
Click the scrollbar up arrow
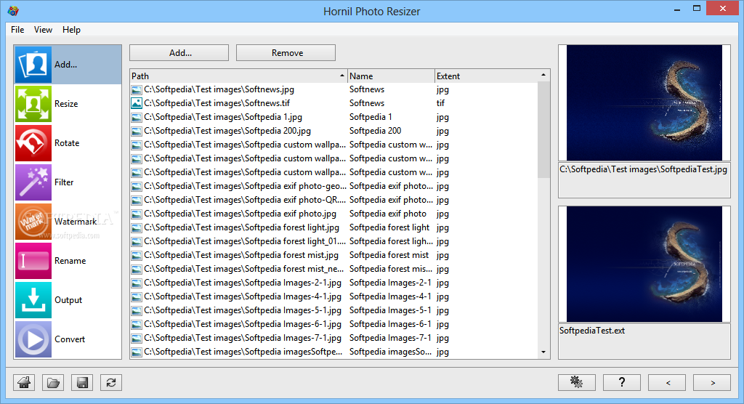(543, 75)
